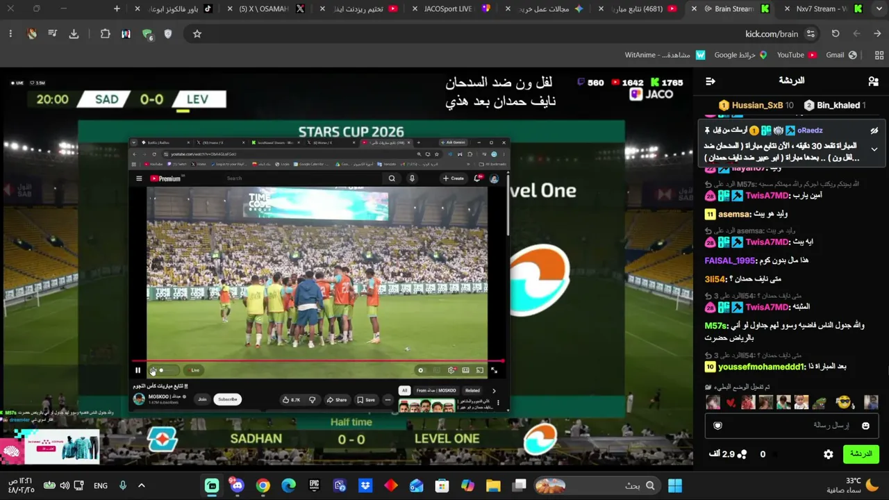The height and width of the screenshot is (500, 889).
Task: Open the Windows Start menu
Action: point(674,485)
